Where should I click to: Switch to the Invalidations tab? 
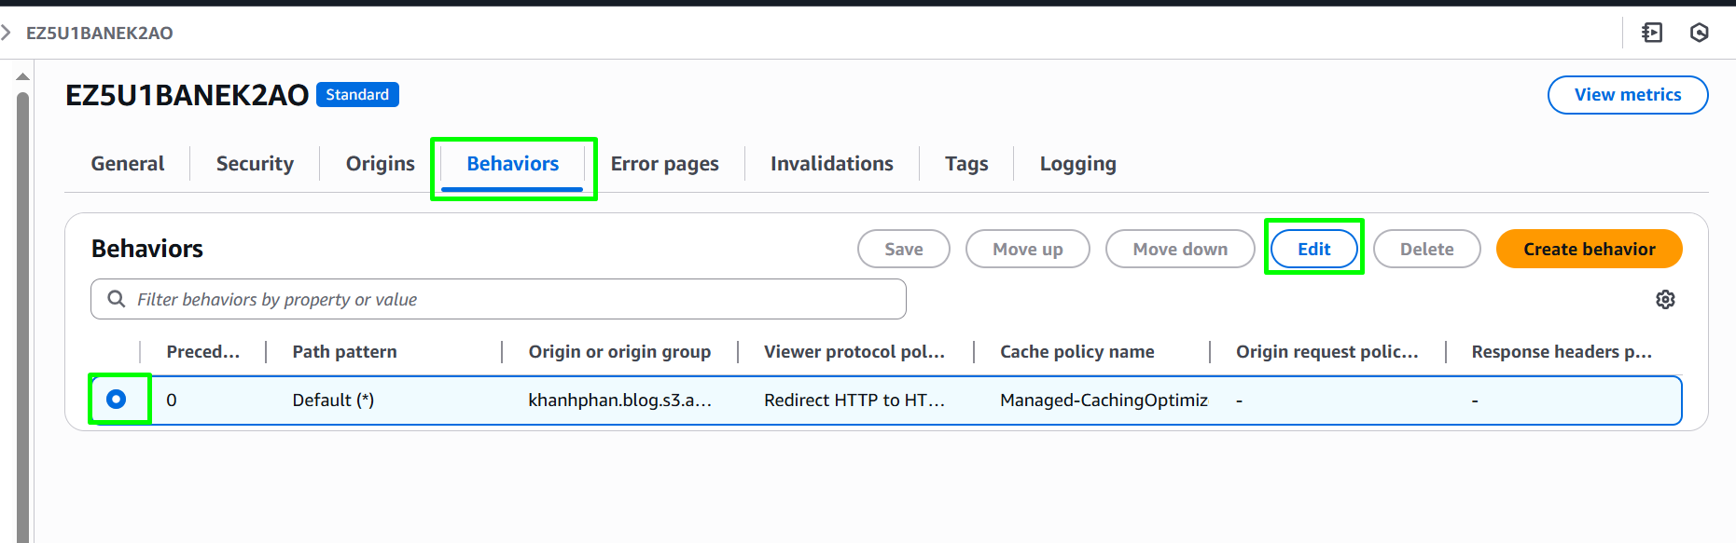tap(832, 164)
